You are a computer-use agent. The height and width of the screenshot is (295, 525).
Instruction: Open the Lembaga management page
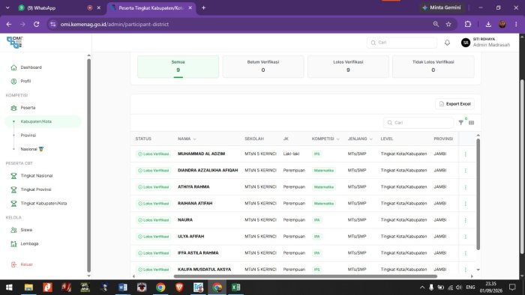pos(29,243)
